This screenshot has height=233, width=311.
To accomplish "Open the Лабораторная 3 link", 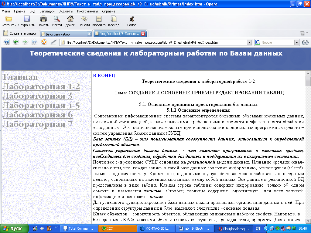I will coord(37,96).
